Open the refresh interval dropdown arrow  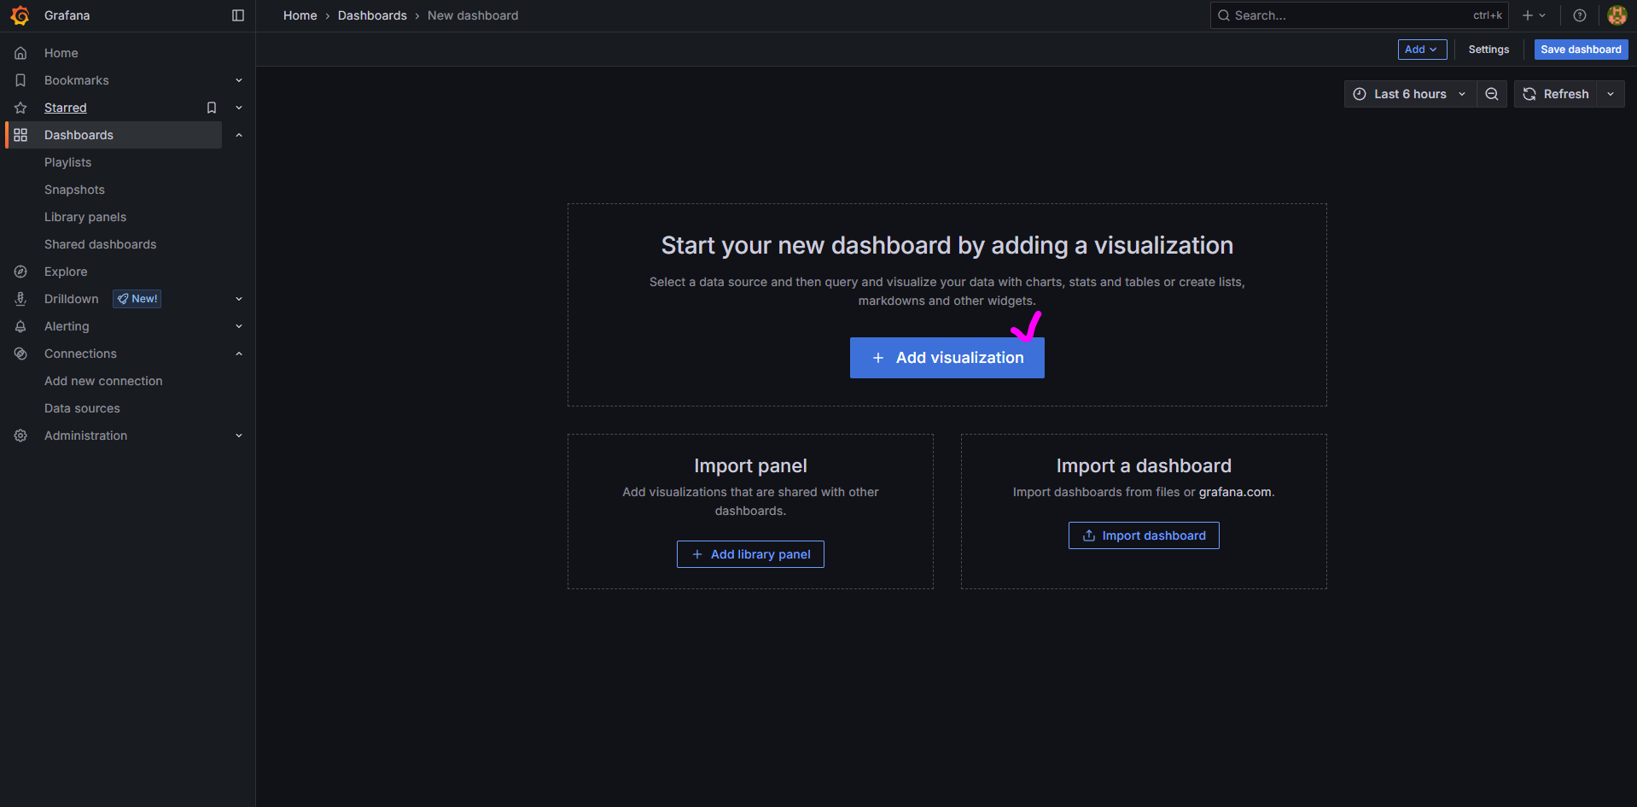tap(1611, 94)
